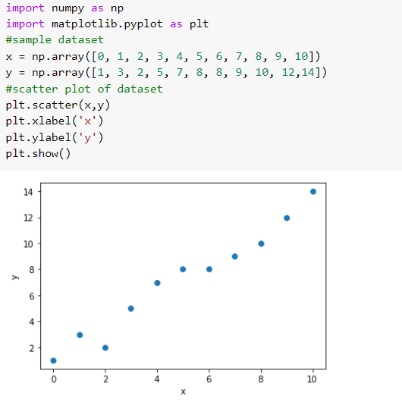
Task: Click the y-axis tick label '4'
Action: [32, 322]
